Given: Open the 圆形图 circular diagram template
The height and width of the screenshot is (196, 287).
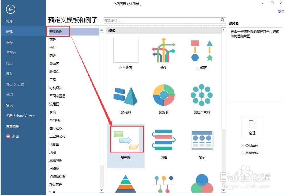Looking at the screenshot, I should coord(164,95).
